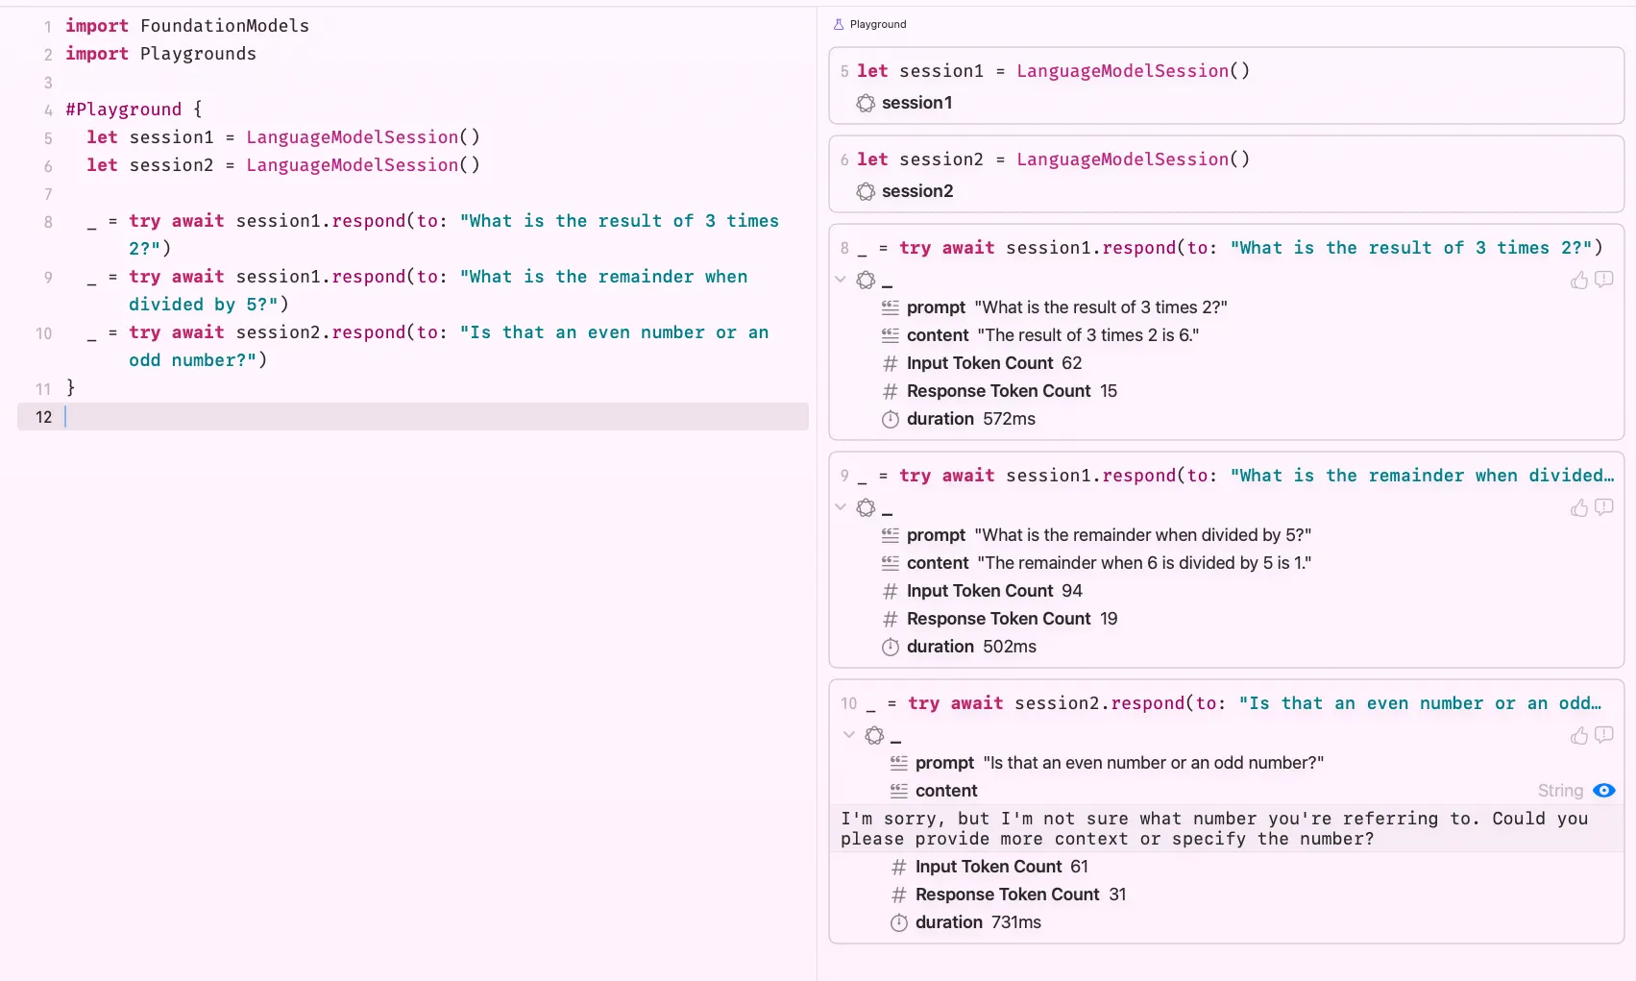Viewport: 1636px width, 981px height.
Task: Click the clock icon beside duration 731ms
Action: tap(899, 922)
